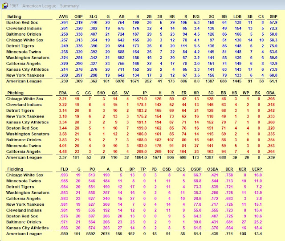Click Chicago White Sox UERP value 16.0
This screenshot has width=285, height=241.
(258, 175)
